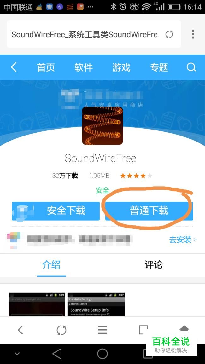The image size is (205, 364).
Task: Click the 安全下载 button
Action: pos(56,211)
